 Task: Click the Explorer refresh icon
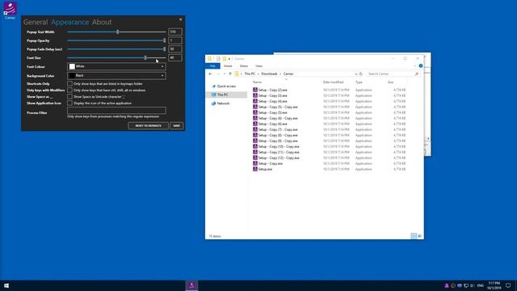[361, 74]
